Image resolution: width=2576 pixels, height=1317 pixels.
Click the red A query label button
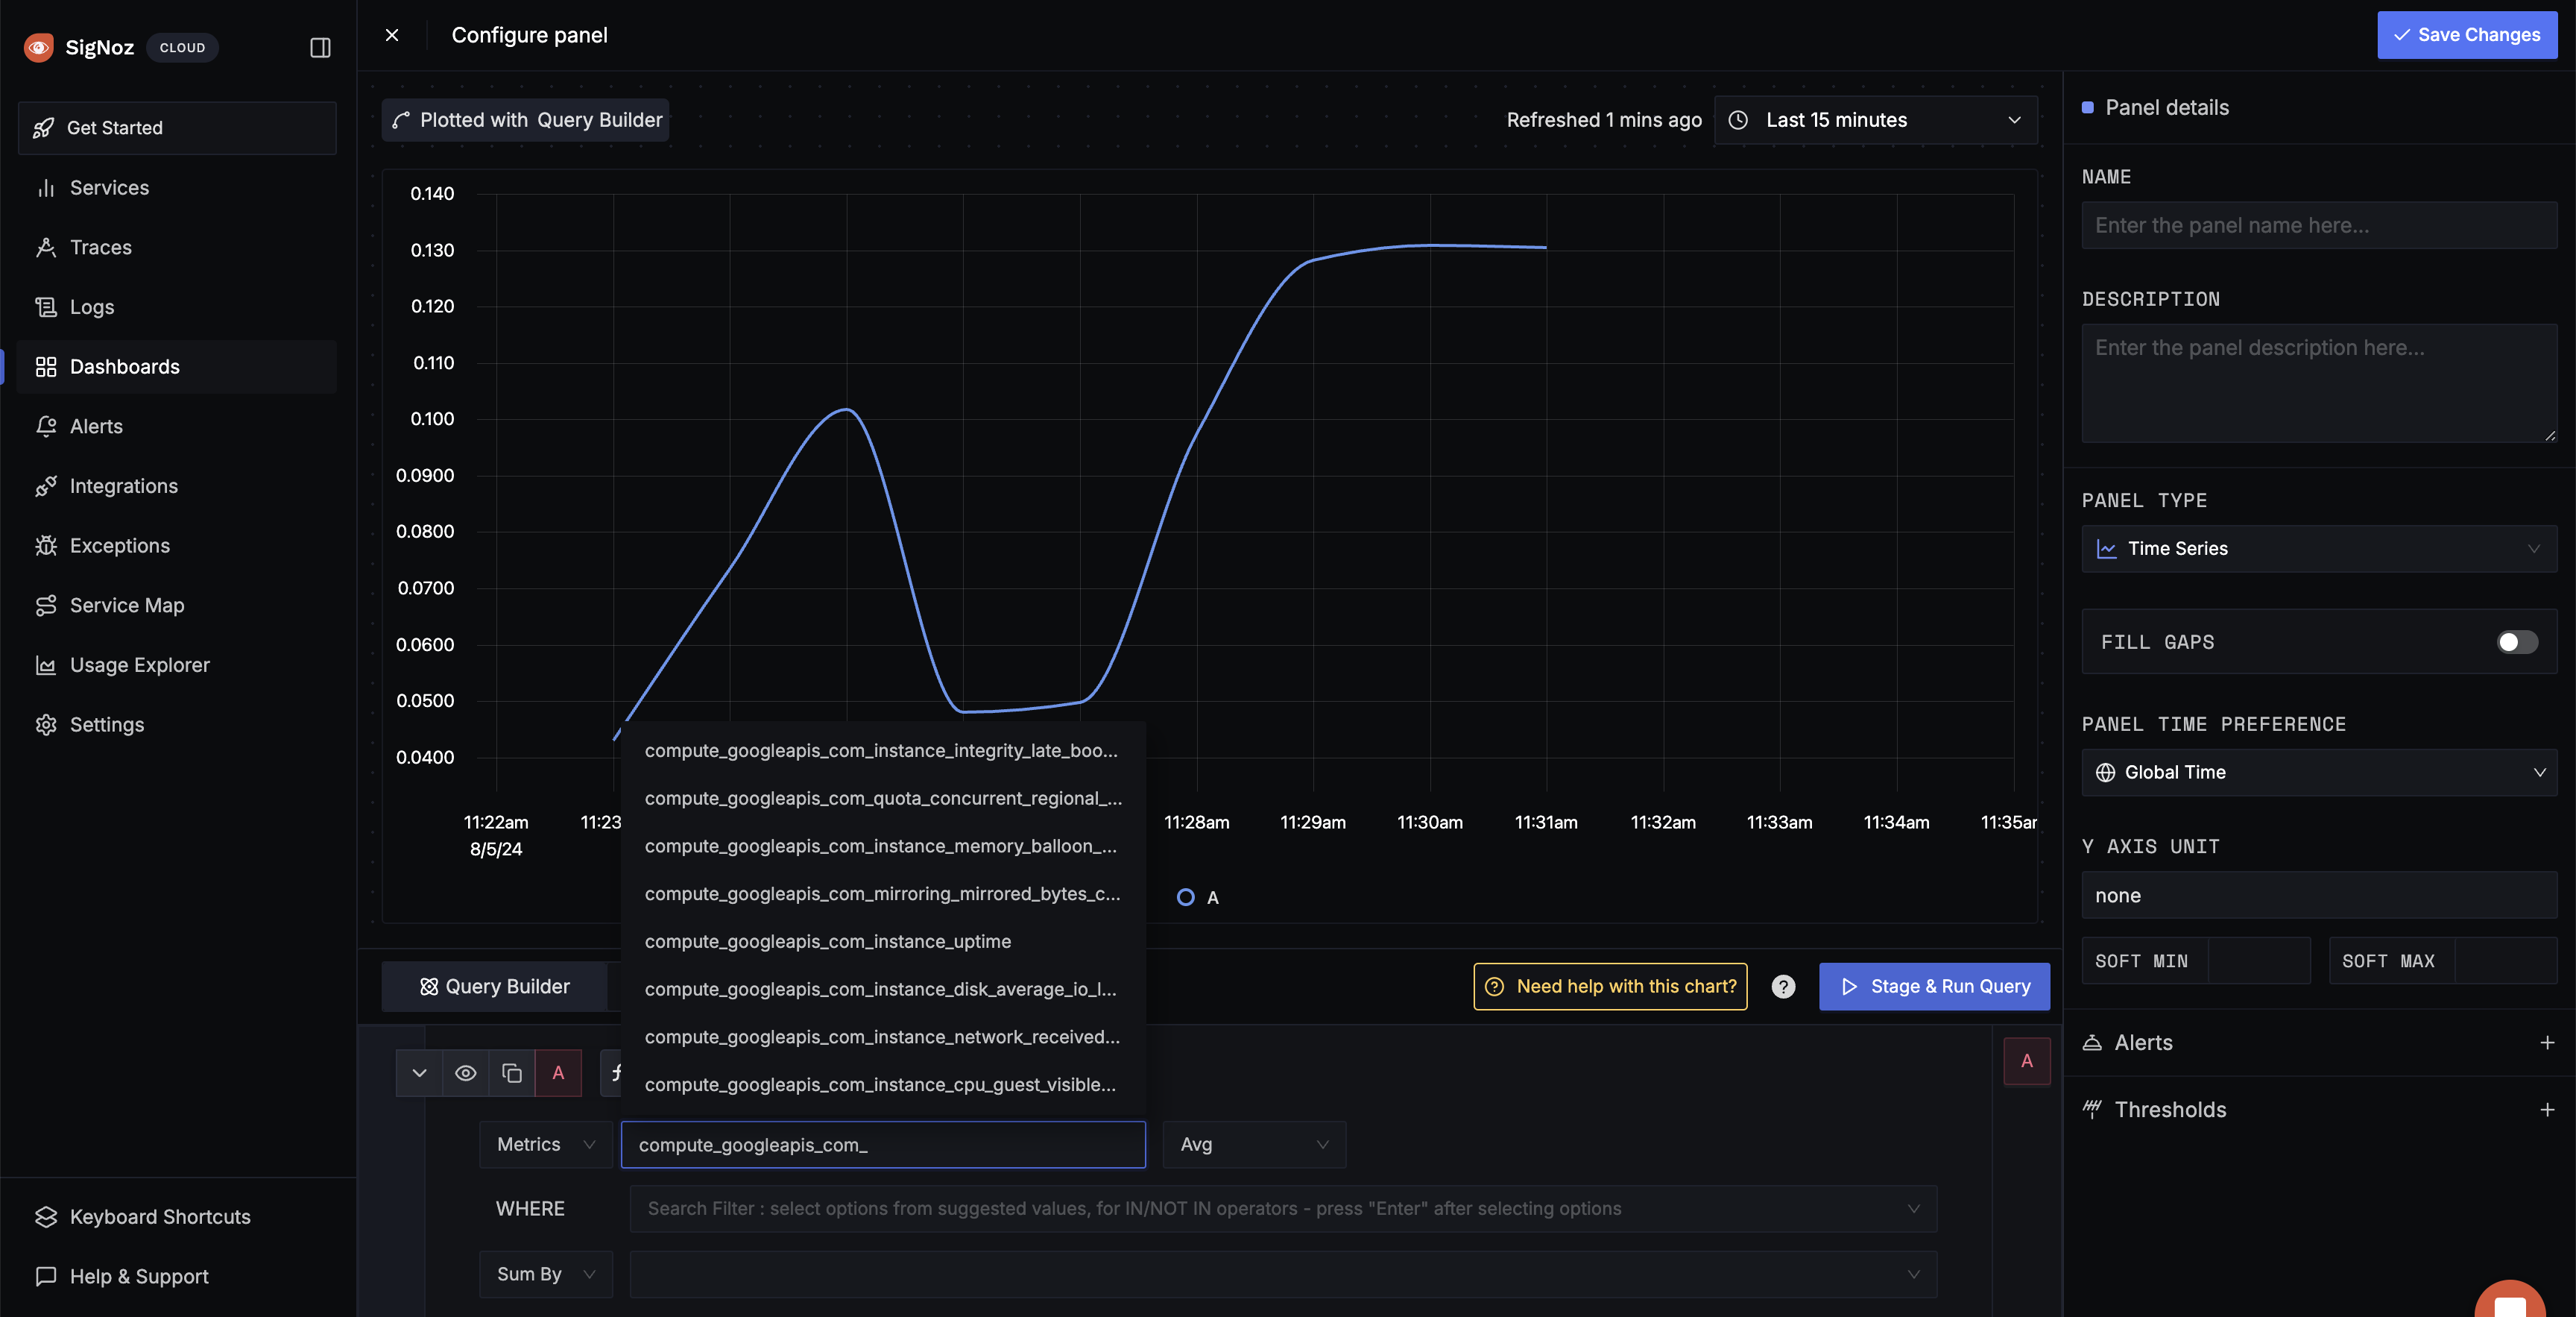[x=558, y=1073]
